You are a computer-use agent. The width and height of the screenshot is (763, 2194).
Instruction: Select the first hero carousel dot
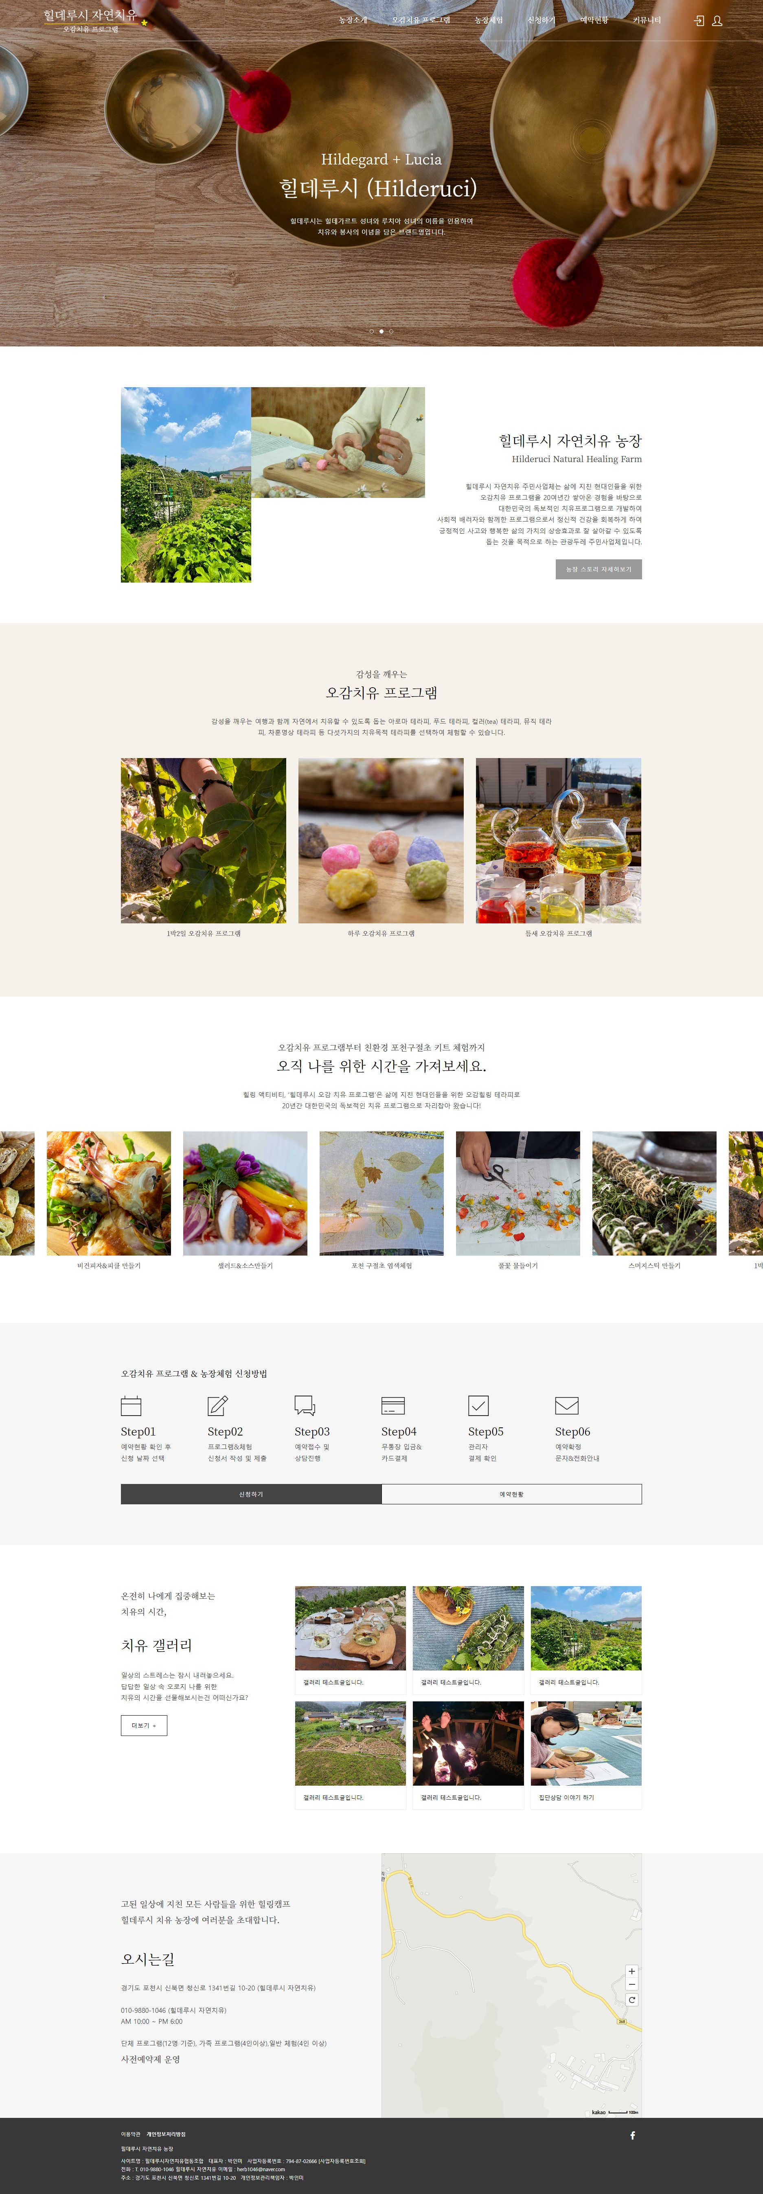click(371, 331)
